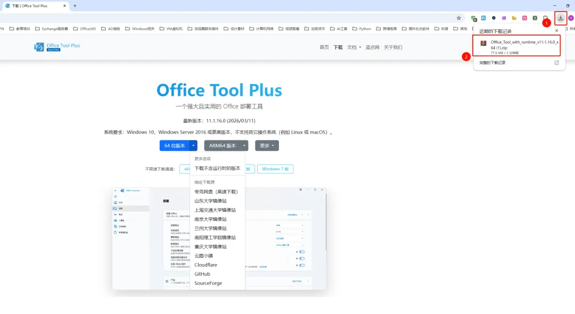Open the Extensions puzzle piece menu

point(545,18)
